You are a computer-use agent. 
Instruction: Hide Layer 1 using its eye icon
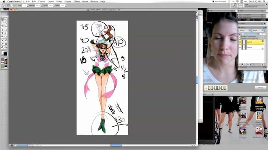(x=240, y=42)
